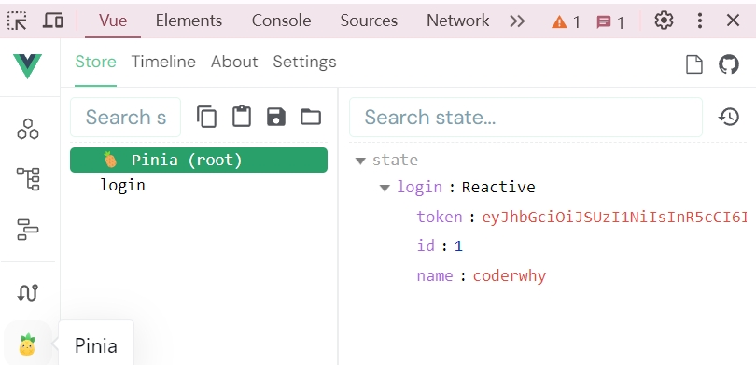This screenshot has height=365, width=756.
Task: Click the id value 1
Action: [x=458, y=246]
